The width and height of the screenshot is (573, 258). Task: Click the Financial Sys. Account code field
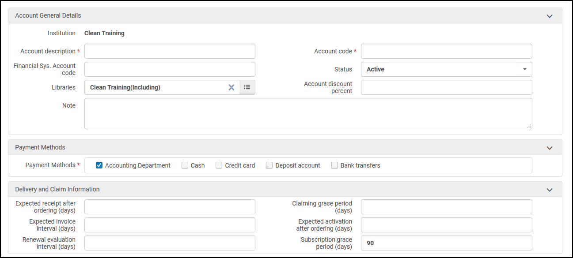tap(170, 69)
